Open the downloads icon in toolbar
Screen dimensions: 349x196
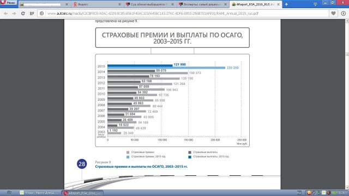(x=344, y=14)
